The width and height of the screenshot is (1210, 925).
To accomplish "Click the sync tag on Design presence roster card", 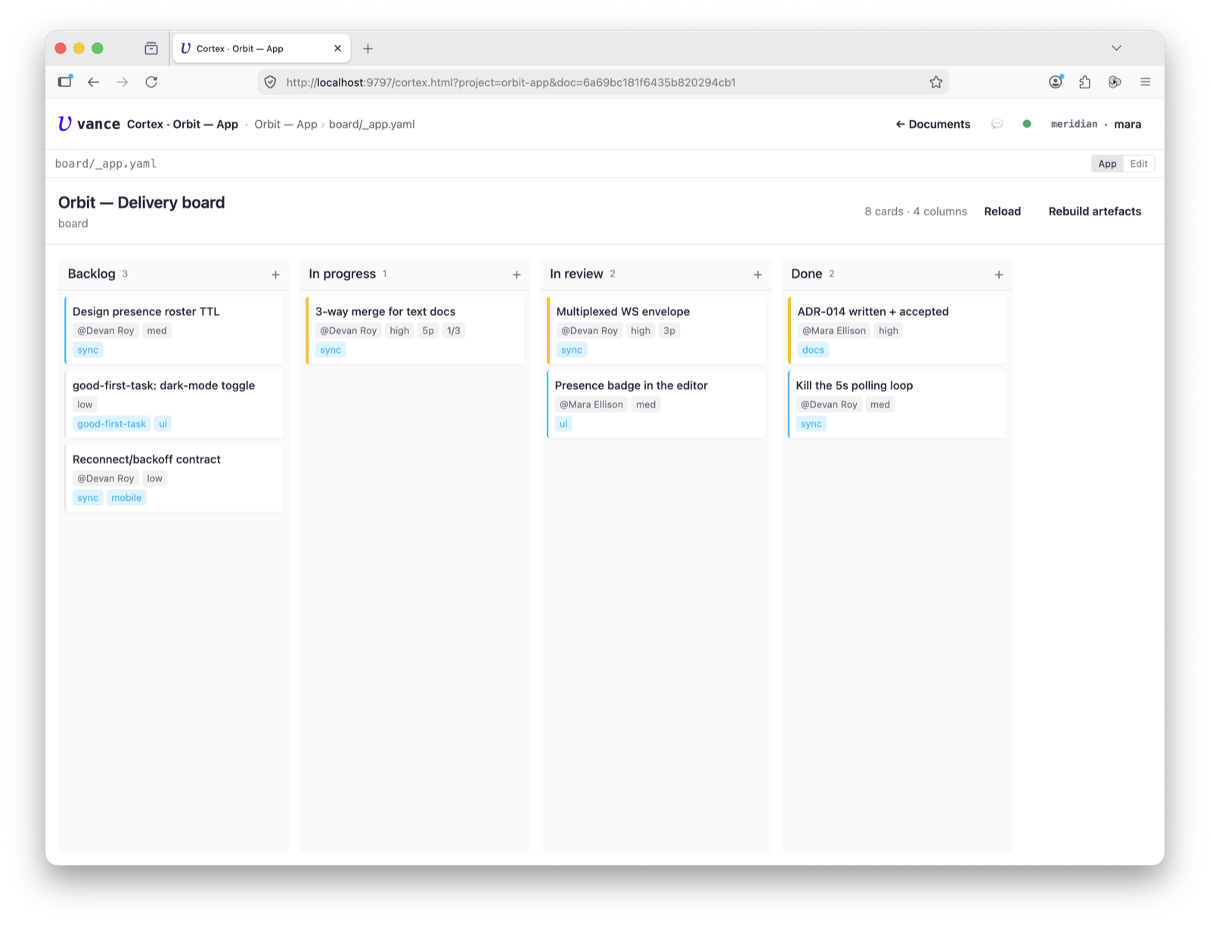I will tap(88, 350).
